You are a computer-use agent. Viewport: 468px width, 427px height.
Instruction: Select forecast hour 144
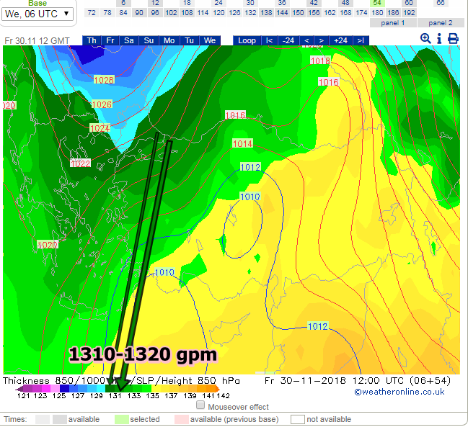282,13
